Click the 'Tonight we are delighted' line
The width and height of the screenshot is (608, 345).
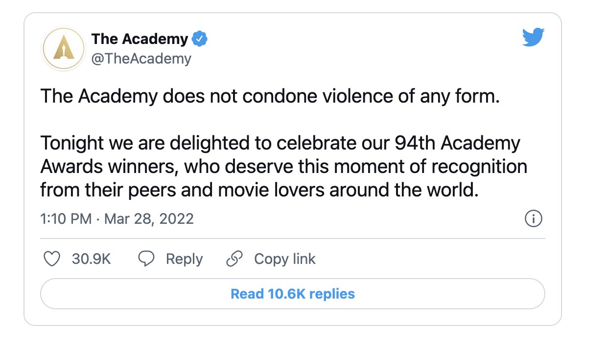(x=280, y=144)
